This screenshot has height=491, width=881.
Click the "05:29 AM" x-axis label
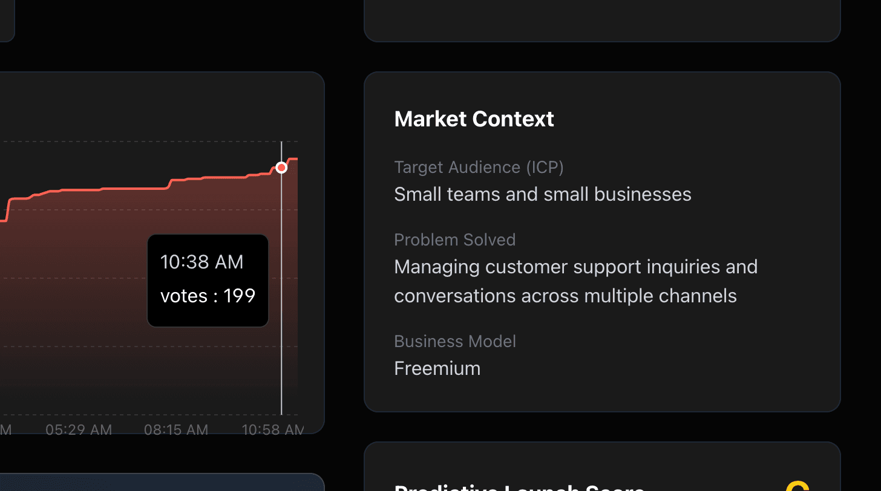tap(79, 430)
